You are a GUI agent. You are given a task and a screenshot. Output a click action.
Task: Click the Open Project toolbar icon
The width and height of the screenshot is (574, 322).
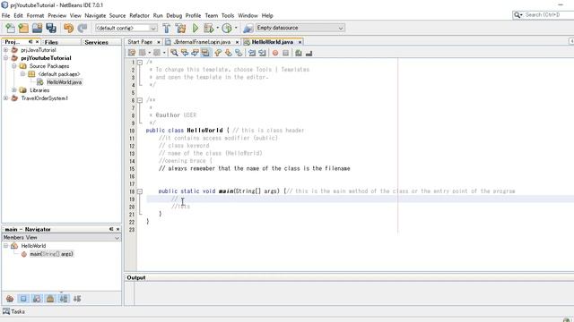pos(38,28)
